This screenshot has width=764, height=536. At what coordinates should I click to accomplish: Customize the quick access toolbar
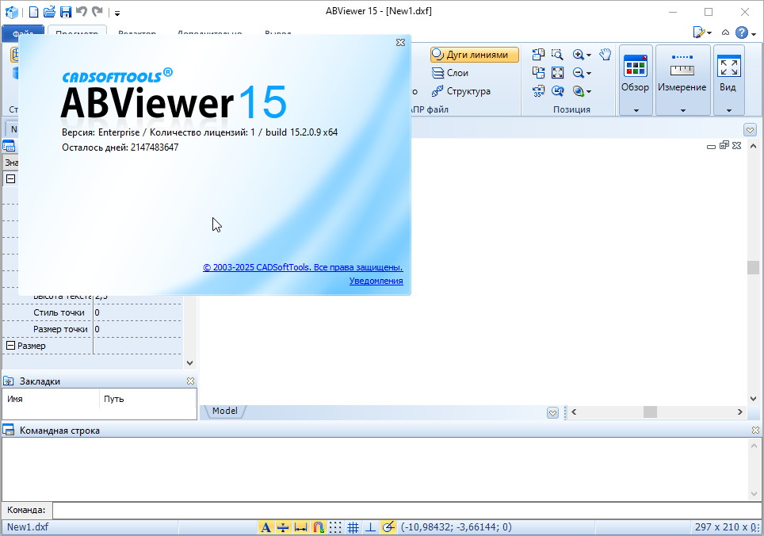pyautogui.click(x=117, y=13)
